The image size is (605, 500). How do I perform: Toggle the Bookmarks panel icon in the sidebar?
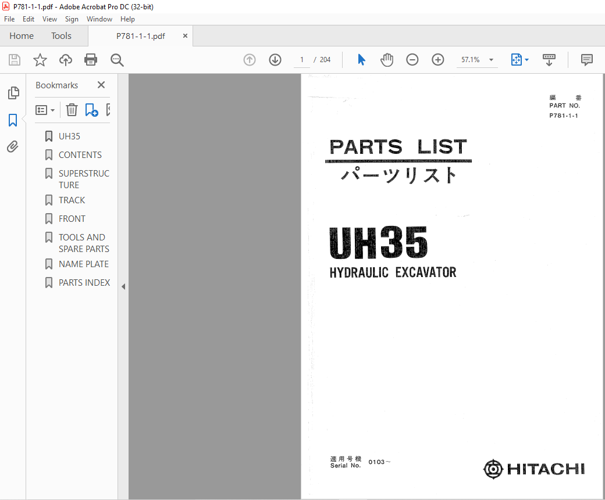[13, 120]
